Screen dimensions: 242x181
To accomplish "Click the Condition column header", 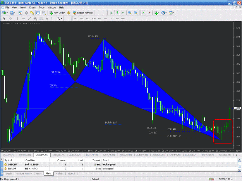I will tap(37, 160).
